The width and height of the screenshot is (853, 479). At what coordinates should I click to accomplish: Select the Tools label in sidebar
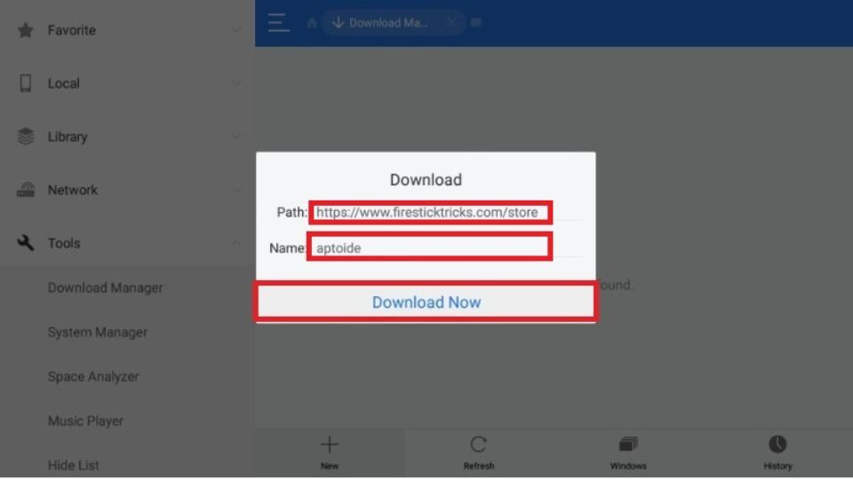pos(64,243)
